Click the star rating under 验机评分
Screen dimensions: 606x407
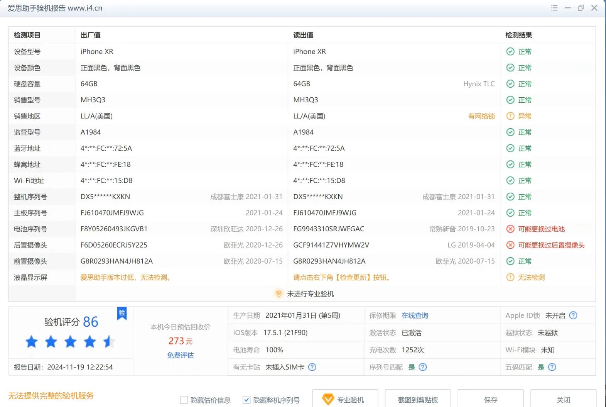click(70, 342)
